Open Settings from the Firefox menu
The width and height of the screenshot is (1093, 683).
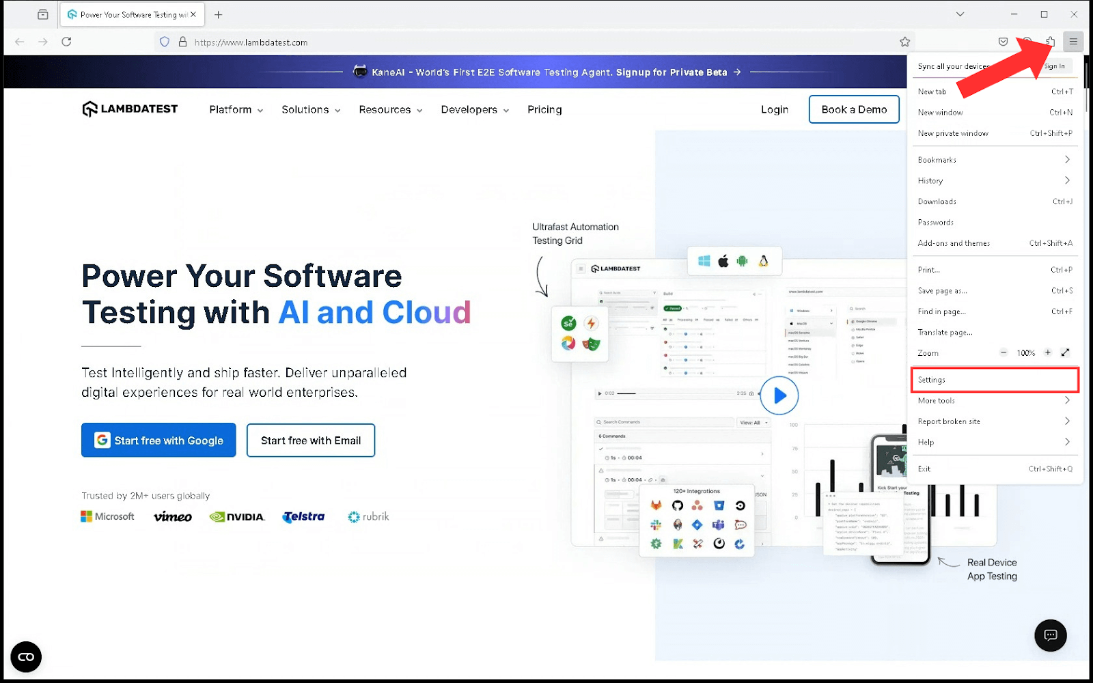994,380
